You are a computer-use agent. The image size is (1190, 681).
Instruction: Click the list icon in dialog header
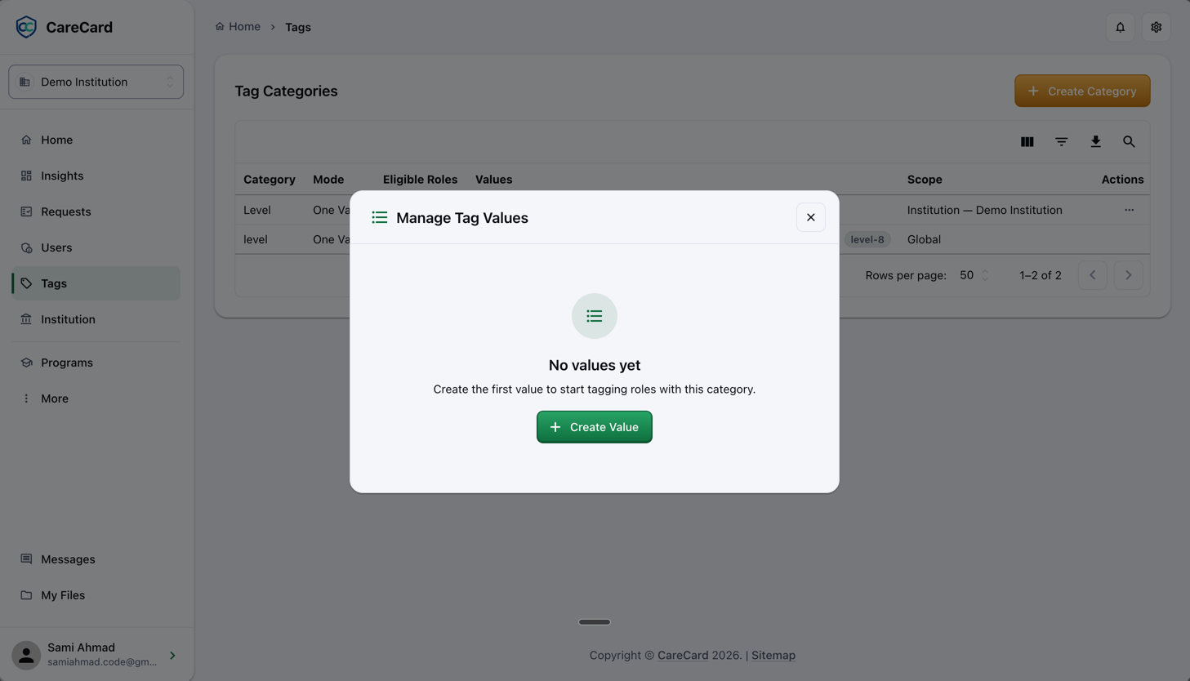380,217
